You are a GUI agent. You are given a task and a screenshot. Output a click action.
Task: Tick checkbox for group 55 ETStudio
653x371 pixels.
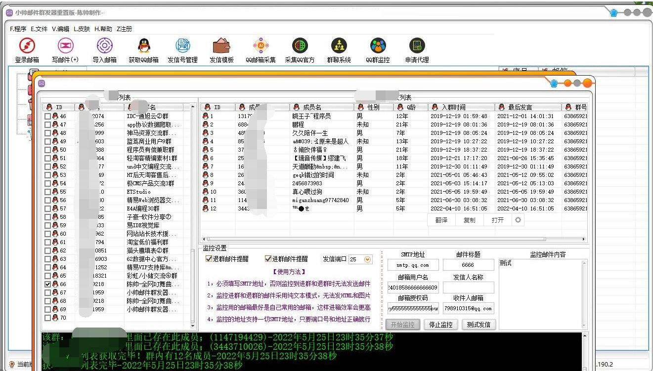coord(47,192)
